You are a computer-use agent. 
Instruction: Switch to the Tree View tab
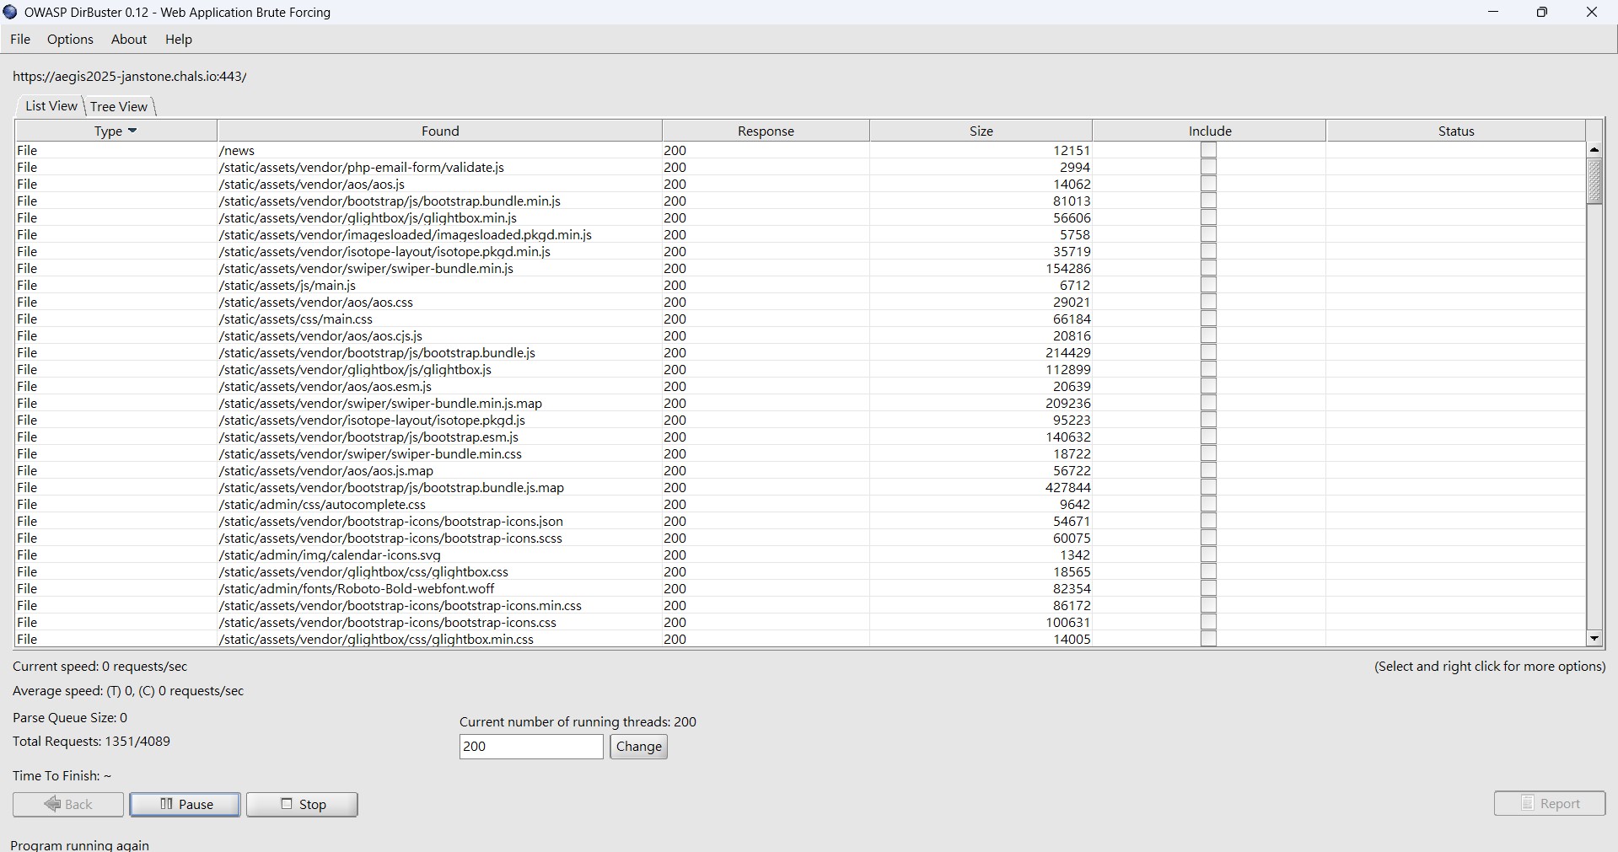click(x=119, y=106)
